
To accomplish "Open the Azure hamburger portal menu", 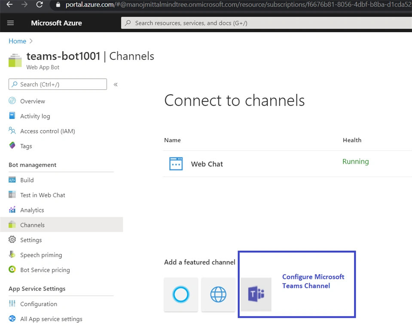I will (x=10, y=23).
